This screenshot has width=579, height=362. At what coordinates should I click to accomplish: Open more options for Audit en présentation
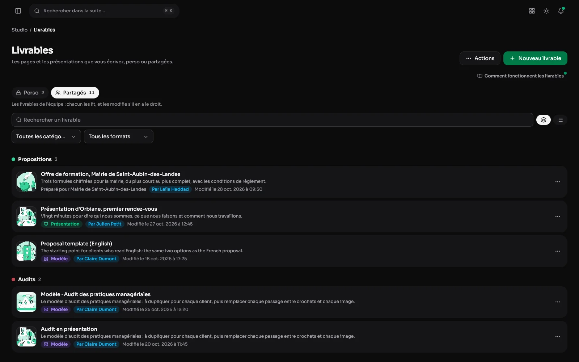point(558,337)
